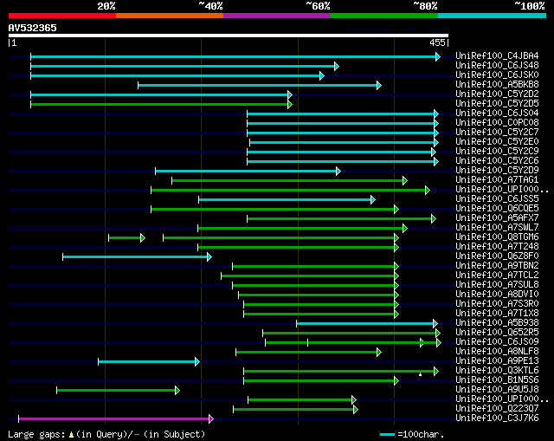This screenshot has width=554, height=441.
Task: Select the query name AV532365
Action: [33, 28]
